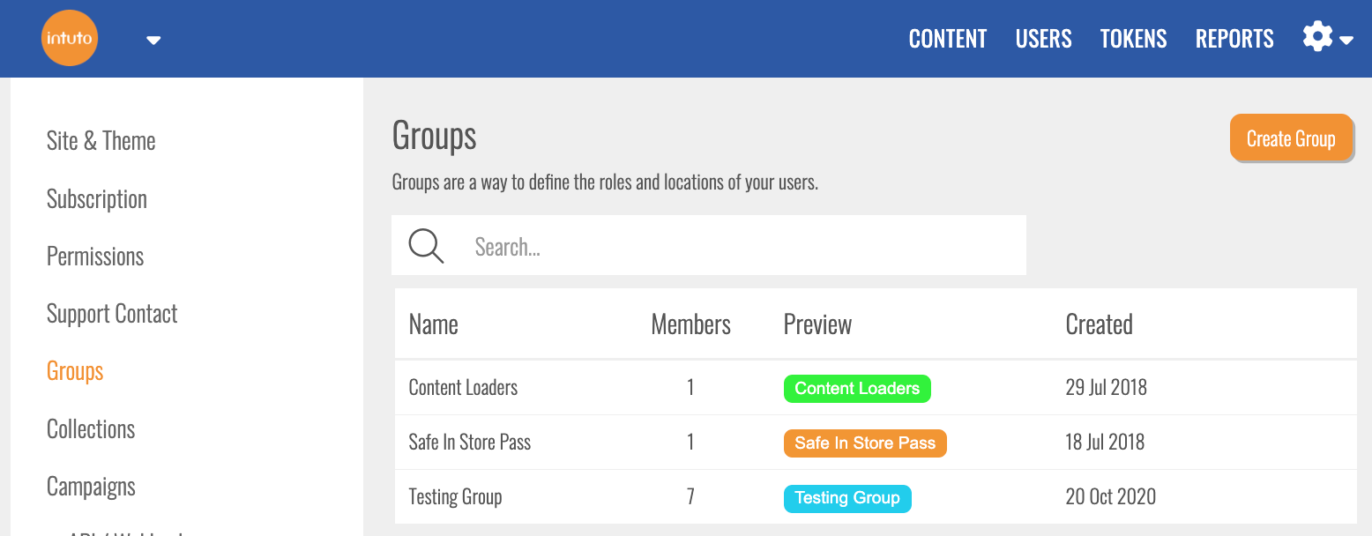
Task: Open Campaigns from the sidebar
Action: point(91,487)
